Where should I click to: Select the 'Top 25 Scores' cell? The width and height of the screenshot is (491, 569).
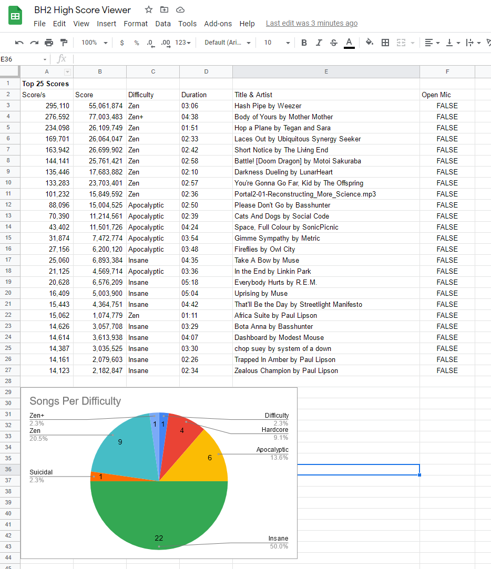click(47, 84)
